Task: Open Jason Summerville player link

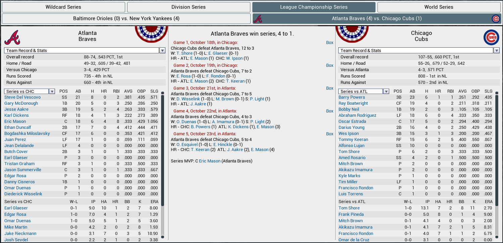Action: point(23,170)
